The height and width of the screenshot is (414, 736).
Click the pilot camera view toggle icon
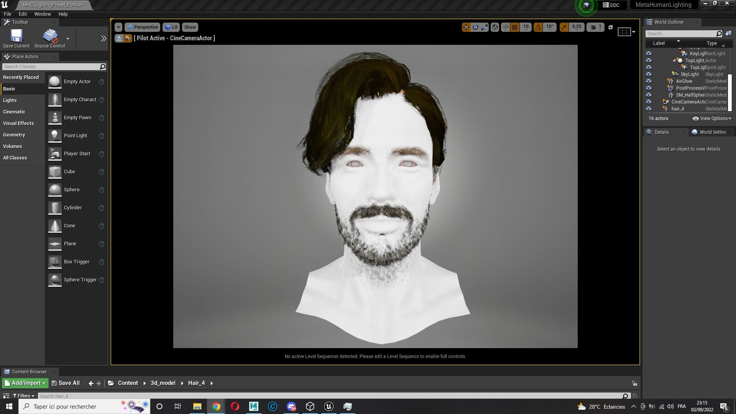pyautogui.click(x=128, y=38)
